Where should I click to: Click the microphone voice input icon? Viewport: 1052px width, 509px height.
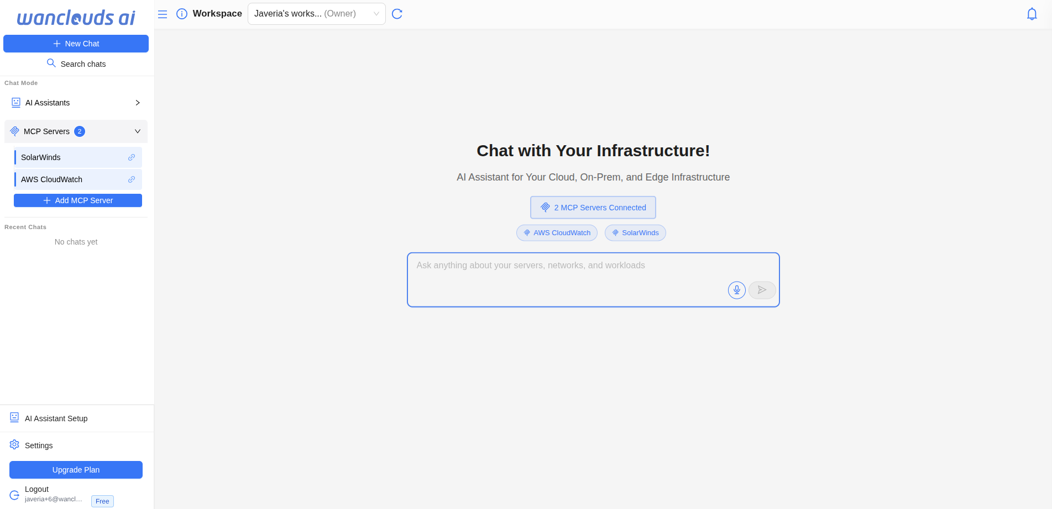pyautogui.click(x=736, y=290)
